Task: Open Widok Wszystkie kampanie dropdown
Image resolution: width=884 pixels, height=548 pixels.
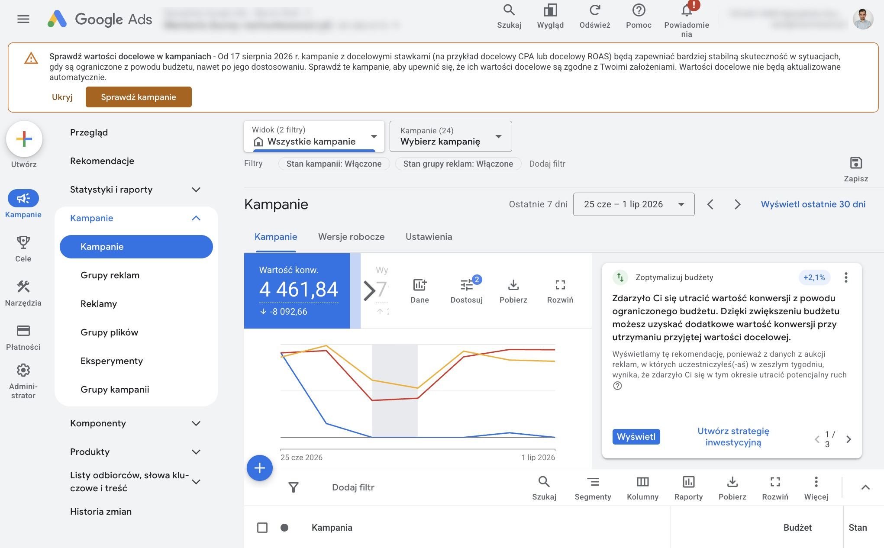Action: pos(314,136)
